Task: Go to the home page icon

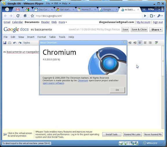Action: coord(25,16)
